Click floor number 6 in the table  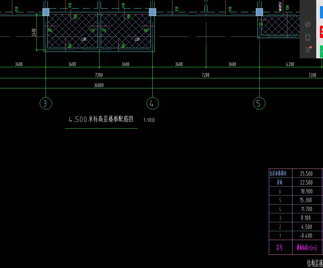tap(281, 191)
